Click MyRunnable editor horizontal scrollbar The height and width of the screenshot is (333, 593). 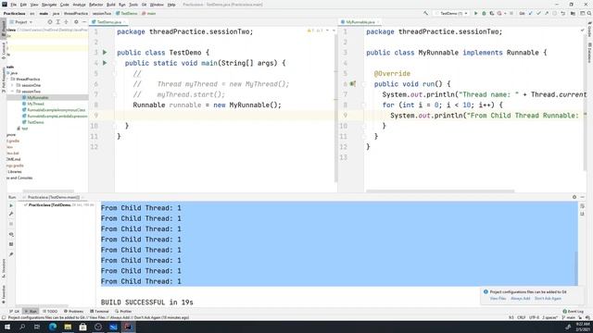[440, 191]
